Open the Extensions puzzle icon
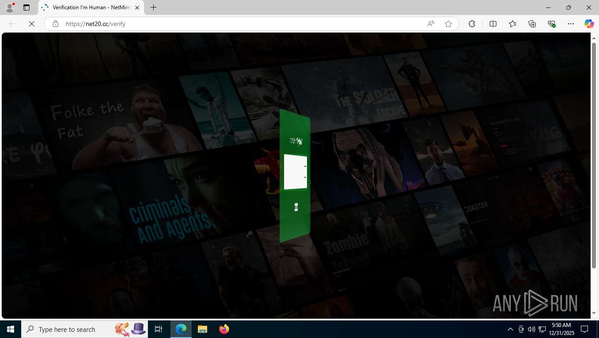 pyautogui.click(x=472, y=24)
